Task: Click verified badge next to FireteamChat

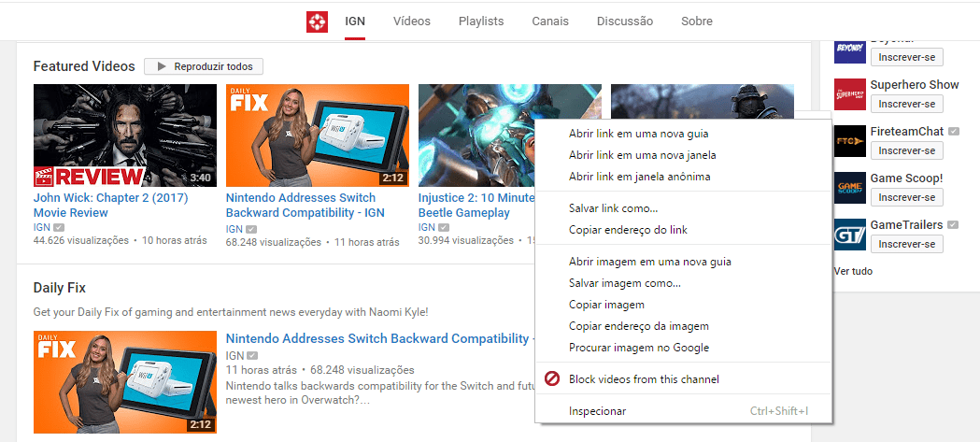Action: click(953, 131)
